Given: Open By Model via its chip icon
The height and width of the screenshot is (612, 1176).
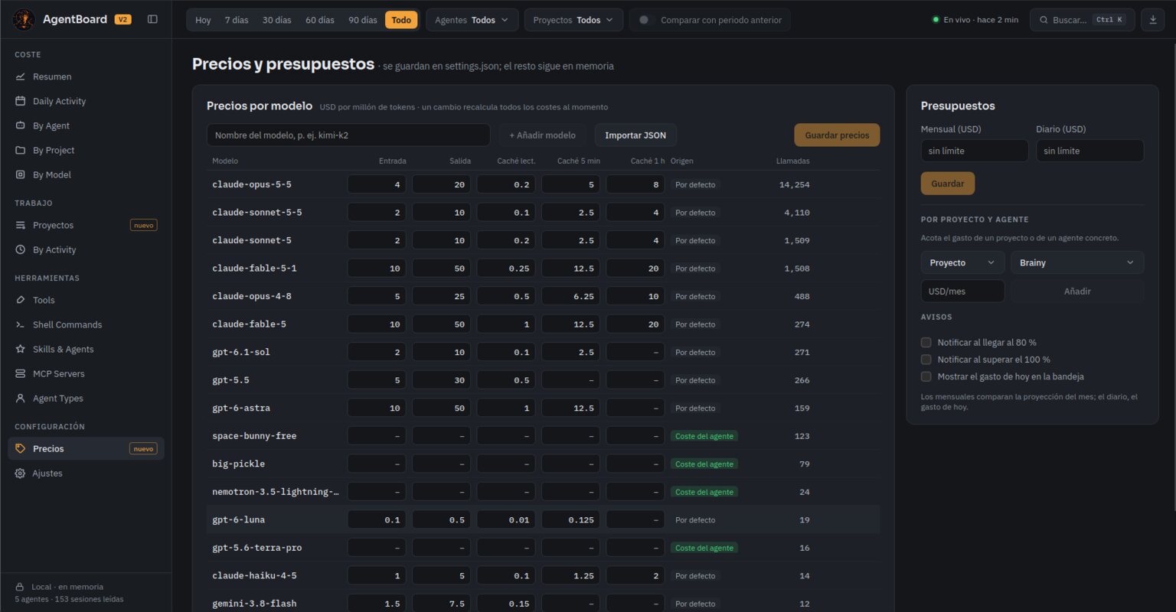Looking at the screenshot, I should [x=20, y=174].
